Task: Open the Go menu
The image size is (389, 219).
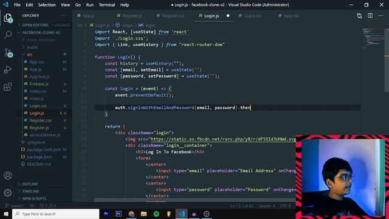Action: point(78,5)
